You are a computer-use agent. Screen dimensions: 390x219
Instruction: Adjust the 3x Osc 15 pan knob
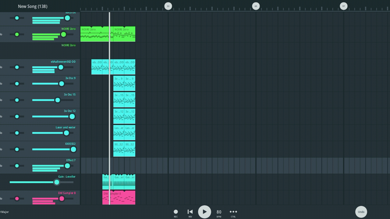click(17, 100)
